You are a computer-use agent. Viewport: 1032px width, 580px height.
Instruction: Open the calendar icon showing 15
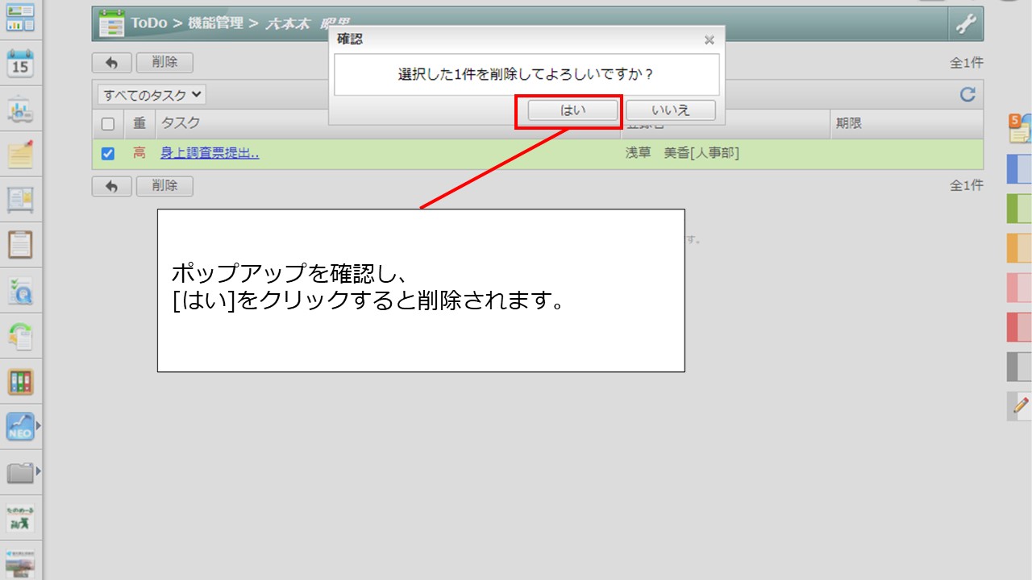pyautogui.click(x=20, y=63)
